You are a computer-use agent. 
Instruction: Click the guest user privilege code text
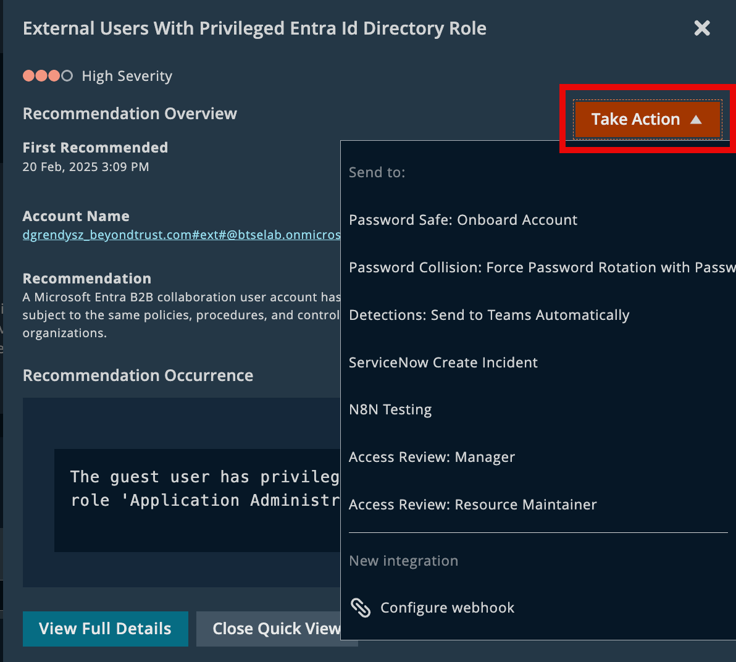pyautogui.click(x=204, y=488)
